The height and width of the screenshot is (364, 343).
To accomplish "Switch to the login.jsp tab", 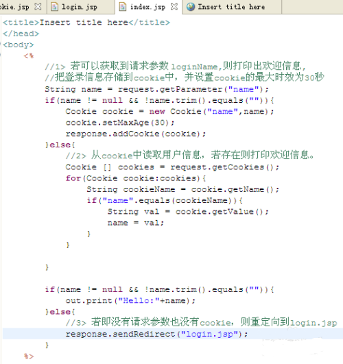I will 80,7.
